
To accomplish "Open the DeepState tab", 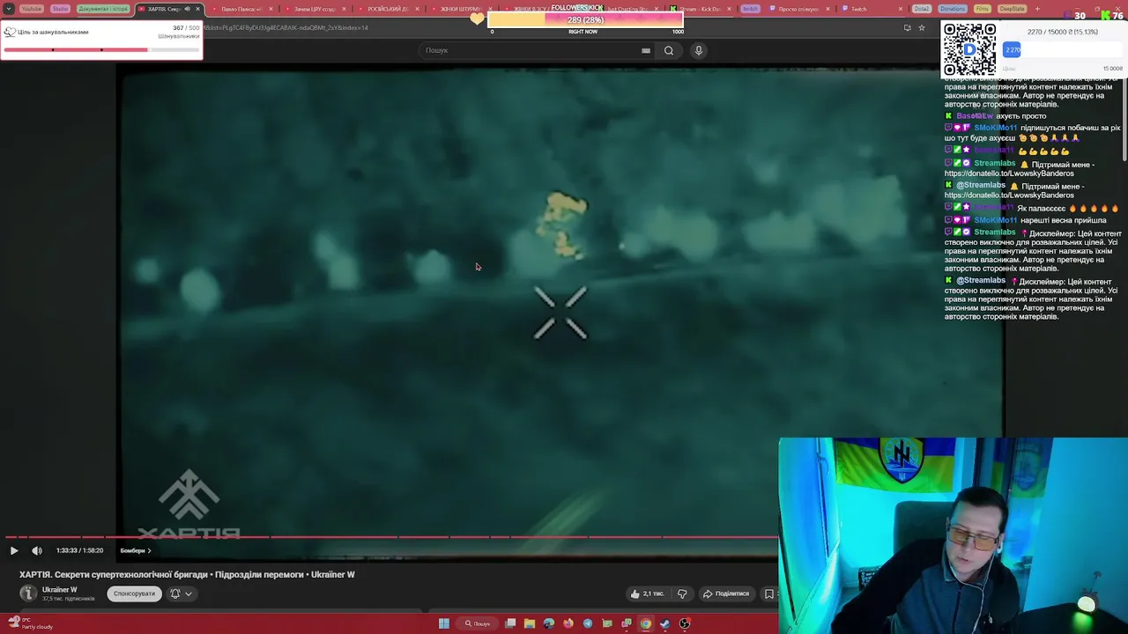I will tap(1013, 9).
